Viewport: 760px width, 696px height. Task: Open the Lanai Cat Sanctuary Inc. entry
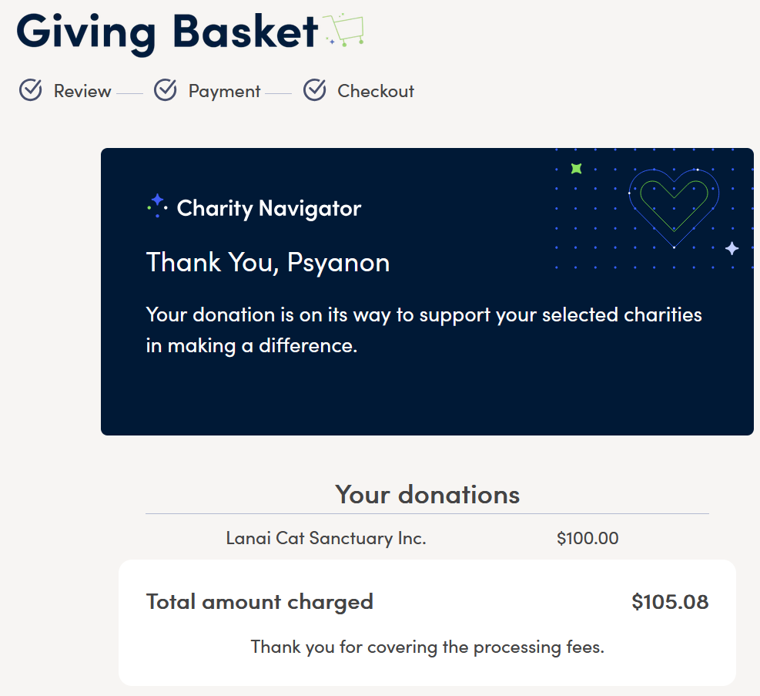[326, 538]
